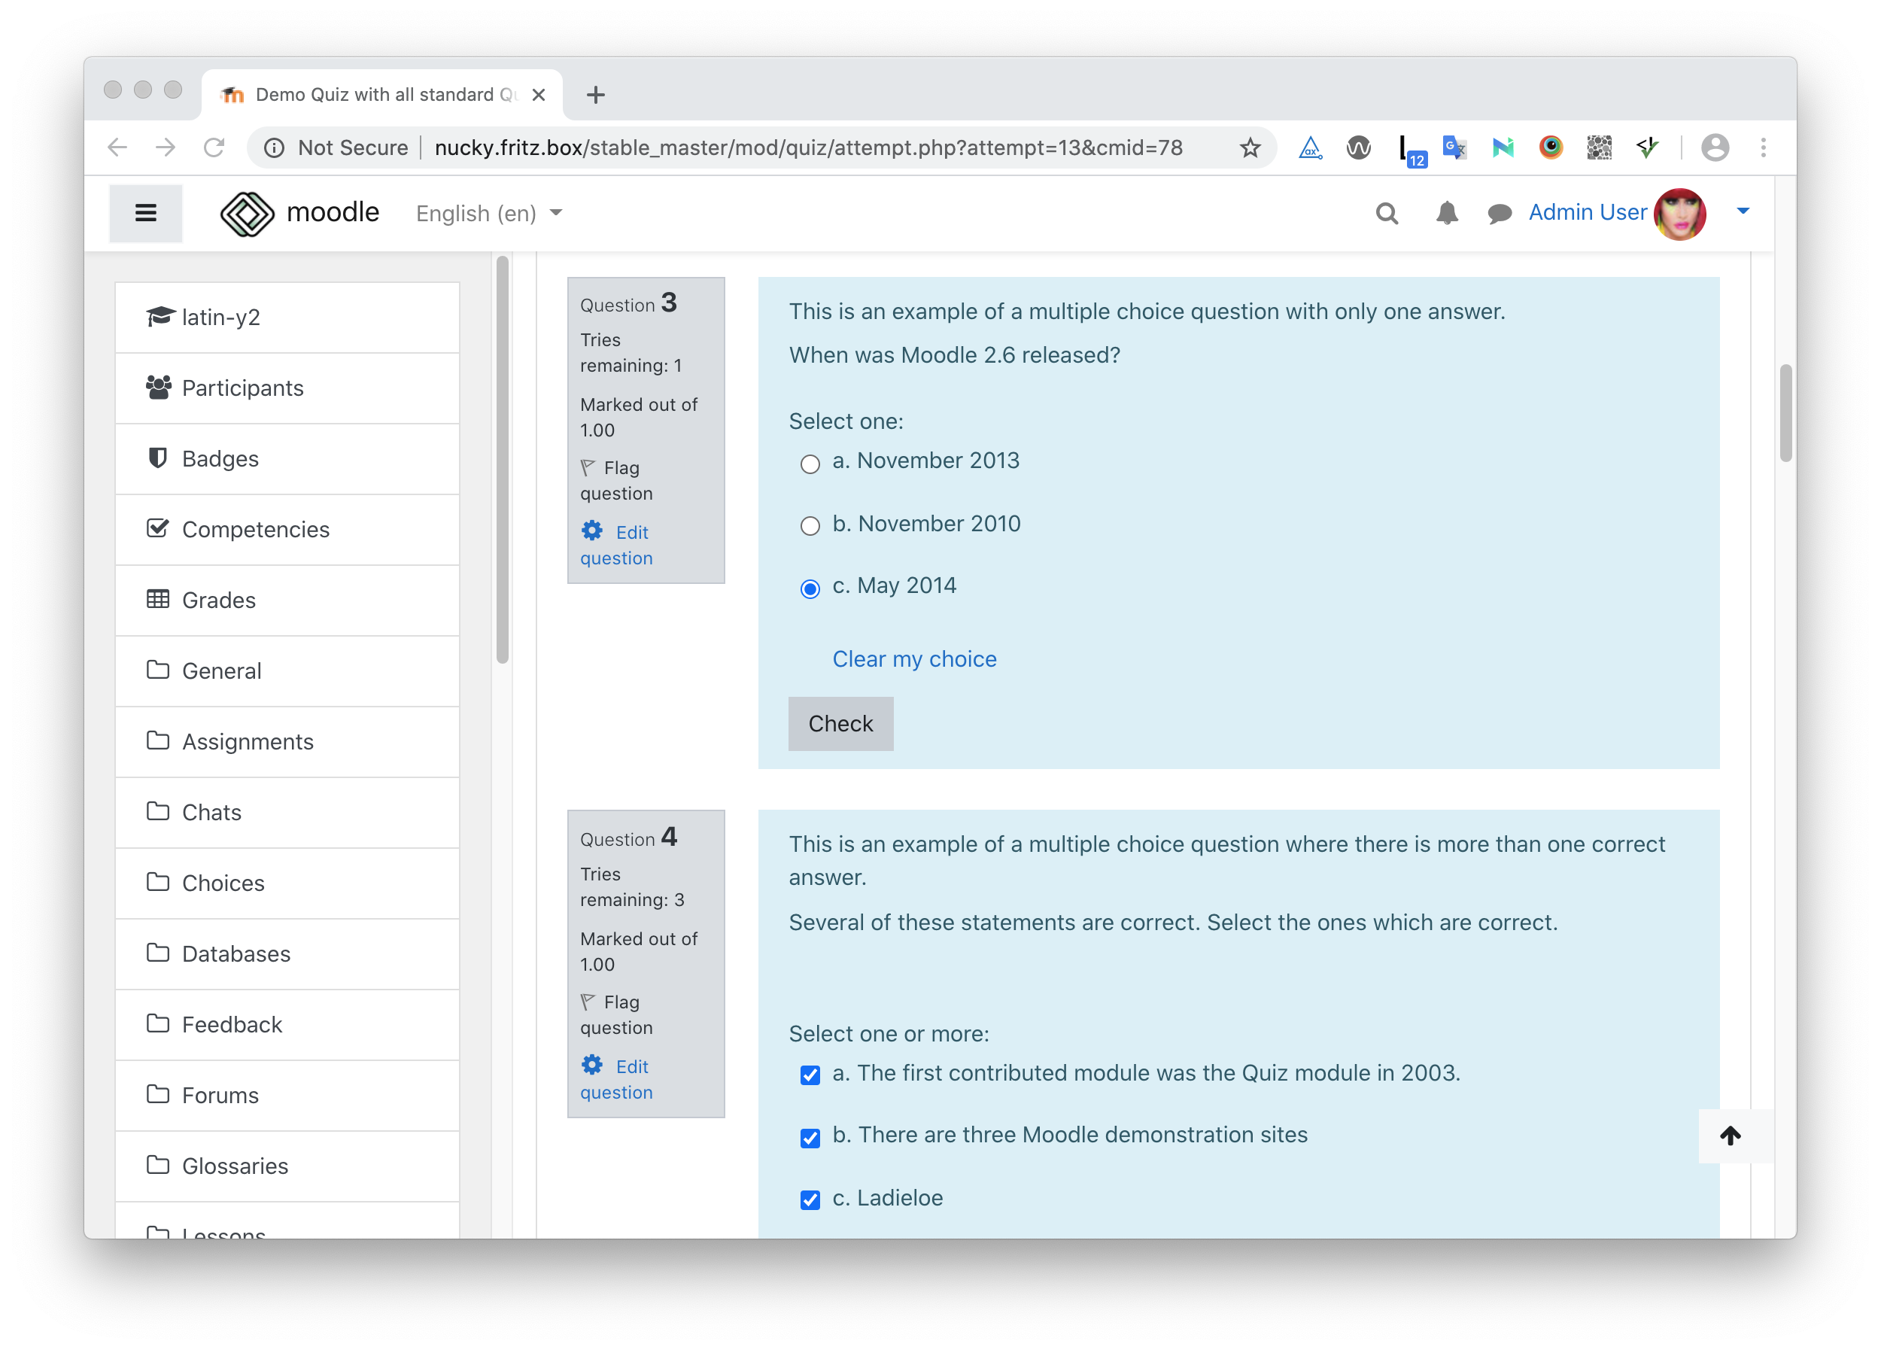Toggle the hamburger navigation drawer button
Image resolution: width=1881 pixels, height=1350 pixels.
click(x=146, y=213)
